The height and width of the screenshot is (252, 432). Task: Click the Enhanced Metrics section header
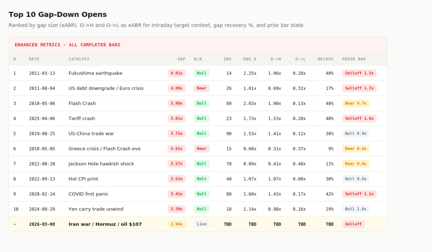pyautogui.click(x=67, y=45)
